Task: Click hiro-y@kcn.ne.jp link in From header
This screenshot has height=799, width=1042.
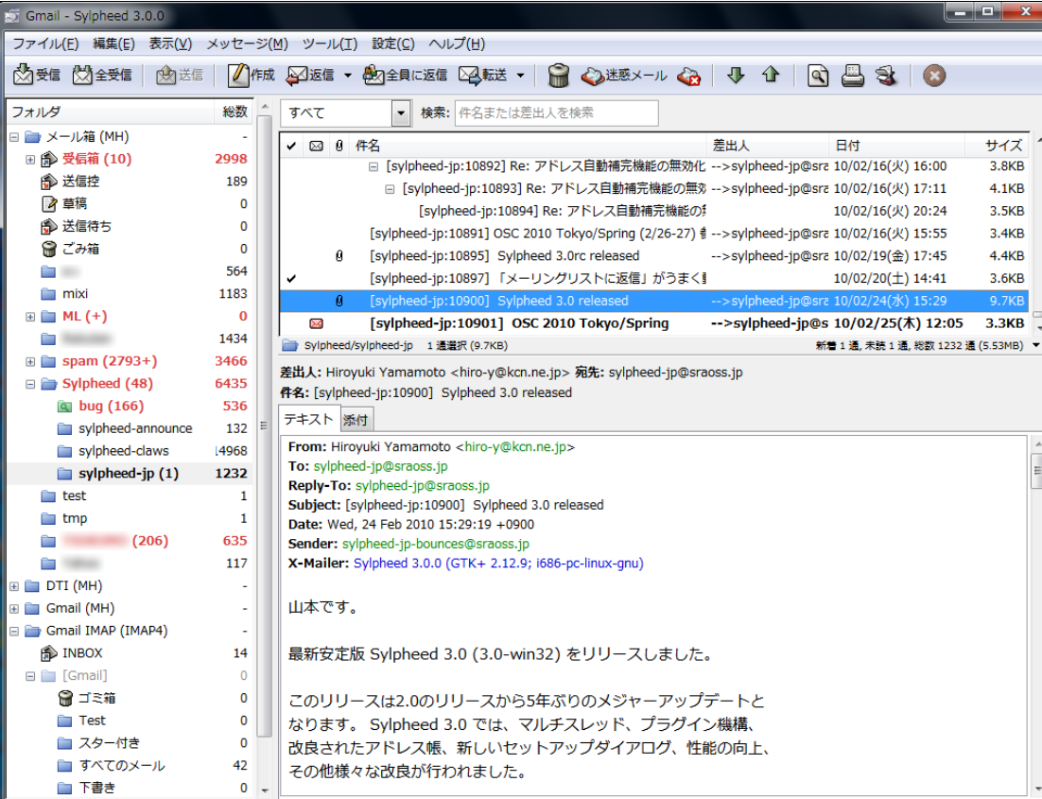Action: (x=515, y=446)
